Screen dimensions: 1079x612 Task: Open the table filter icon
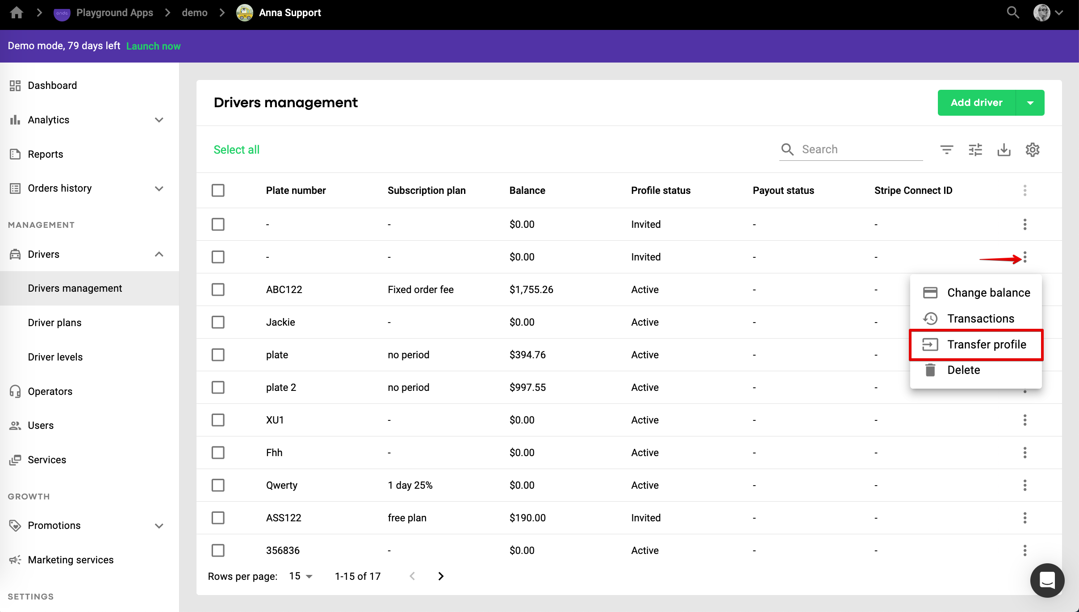click(x=946, y=150)
